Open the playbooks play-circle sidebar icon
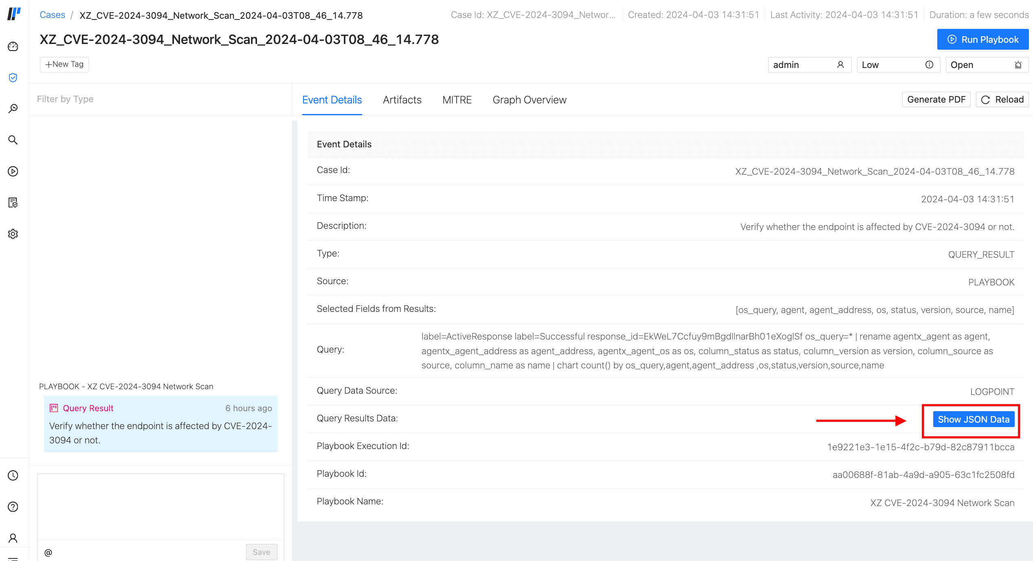 pos(13,171)
